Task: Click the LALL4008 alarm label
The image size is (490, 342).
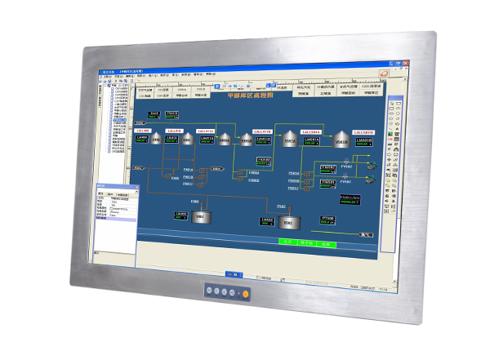Action: point(144,129)
